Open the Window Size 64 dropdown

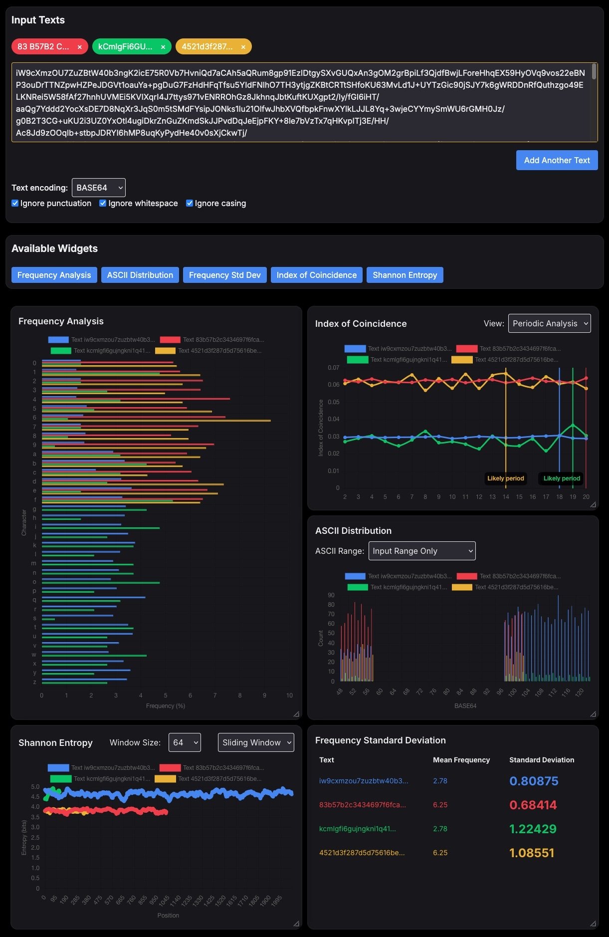pos(185,742)
